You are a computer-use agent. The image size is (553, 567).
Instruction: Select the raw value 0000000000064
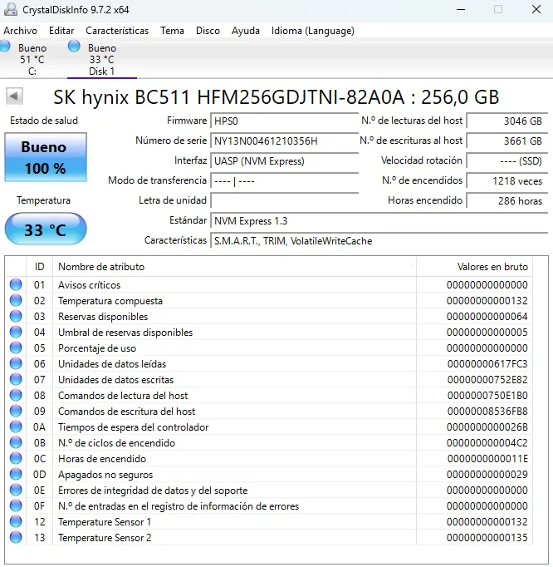pyautogui.click(x=487, y=317)
